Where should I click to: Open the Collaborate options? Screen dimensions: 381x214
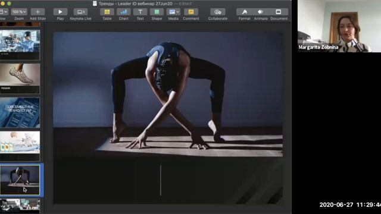[218, 12]
